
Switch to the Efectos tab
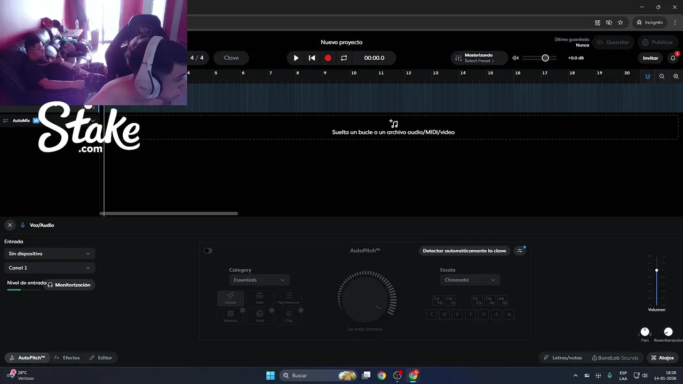coord(67,358)
